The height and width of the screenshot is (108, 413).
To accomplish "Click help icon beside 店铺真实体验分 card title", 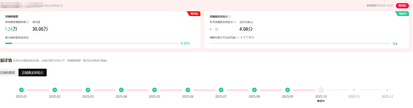I will coord(229,17).
